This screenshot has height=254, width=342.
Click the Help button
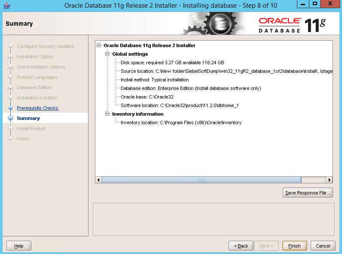click(19, 246)
